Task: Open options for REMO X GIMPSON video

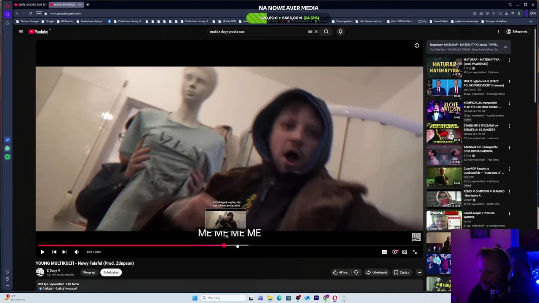Action: (510, 191)
